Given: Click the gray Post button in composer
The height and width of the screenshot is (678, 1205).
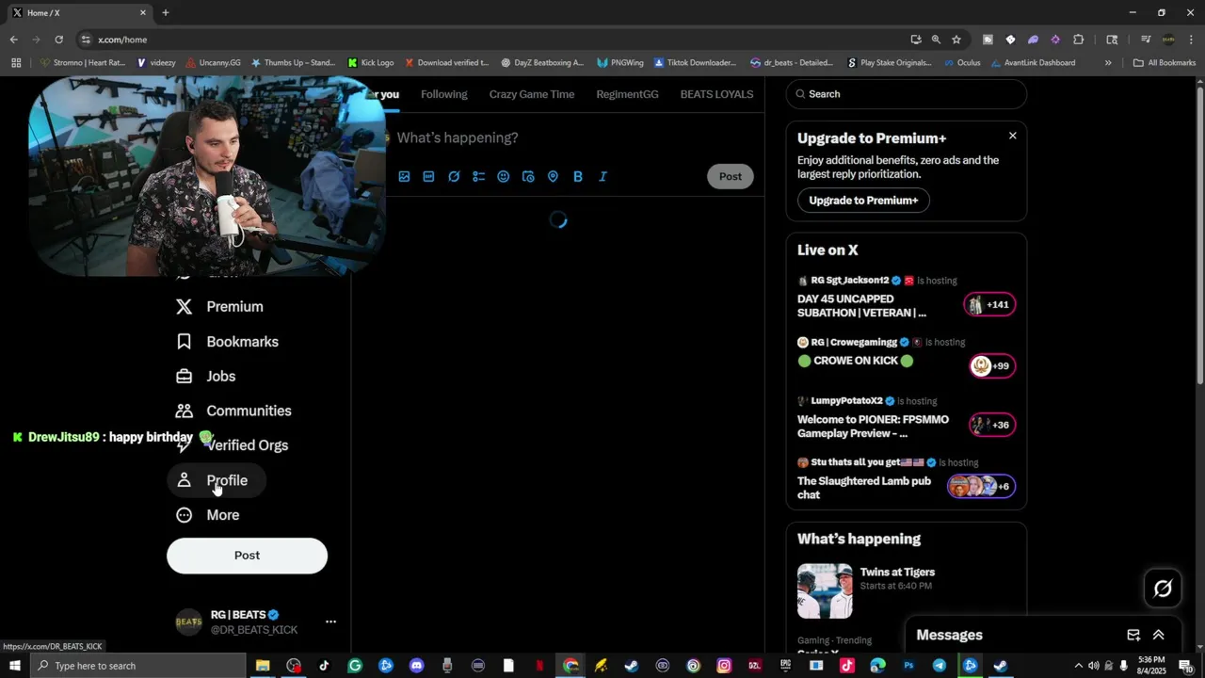Looking at the screenshot, I should pos(731,176).
